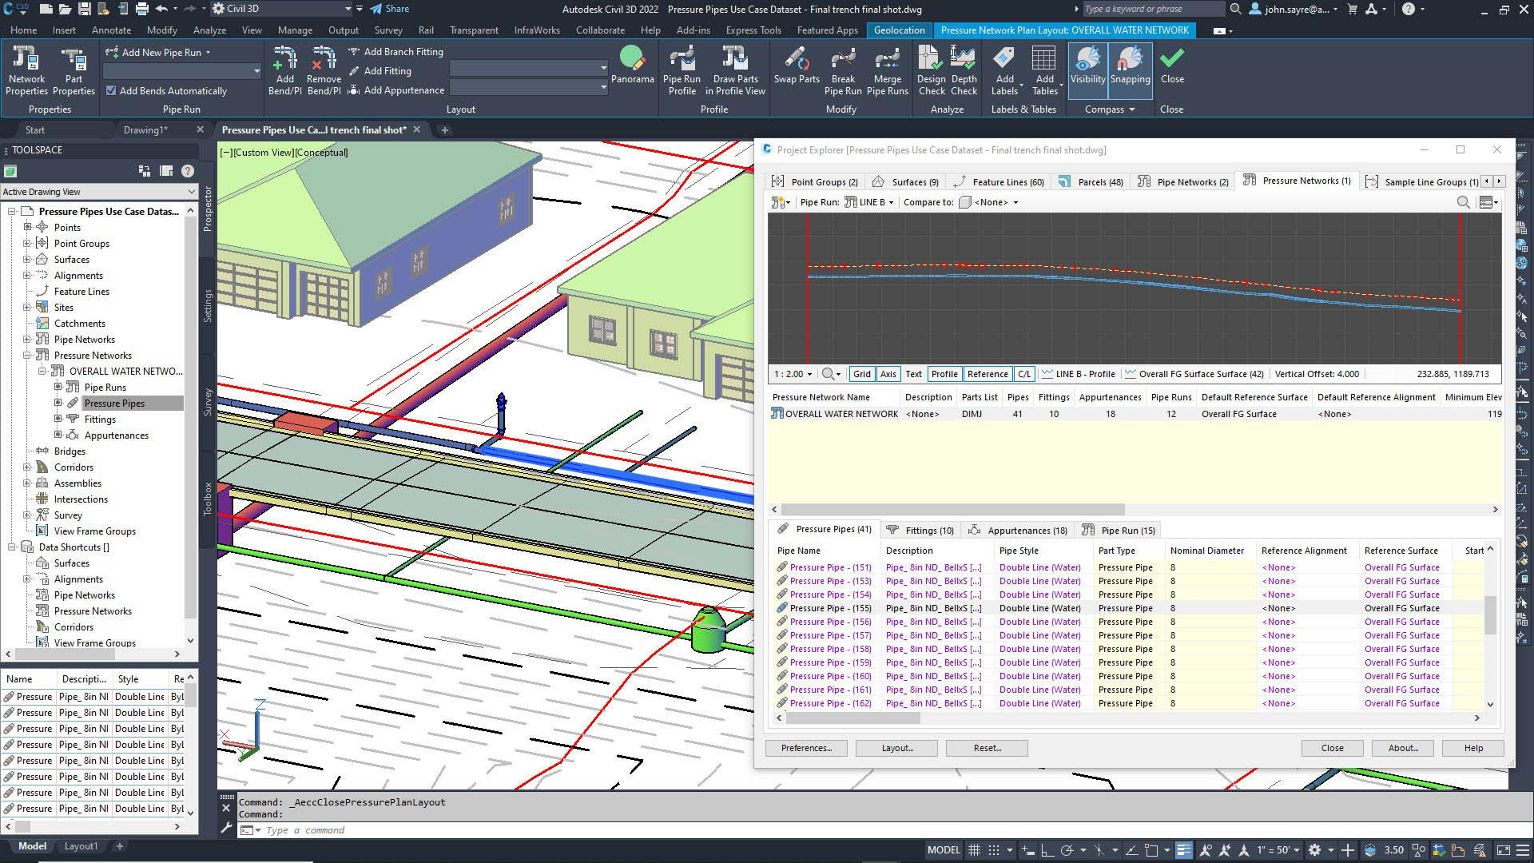Viewport: 1534px width, 863px height.
Task: Click the Merge Pipe Runs tool
Action: click(x=887, y=70)
